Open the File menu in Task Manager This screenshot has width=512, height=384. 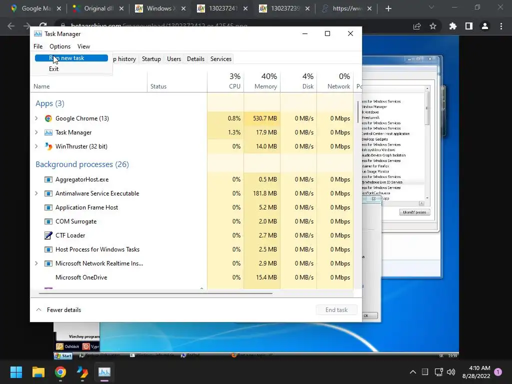pyautogui.click(x=38, y=46)
